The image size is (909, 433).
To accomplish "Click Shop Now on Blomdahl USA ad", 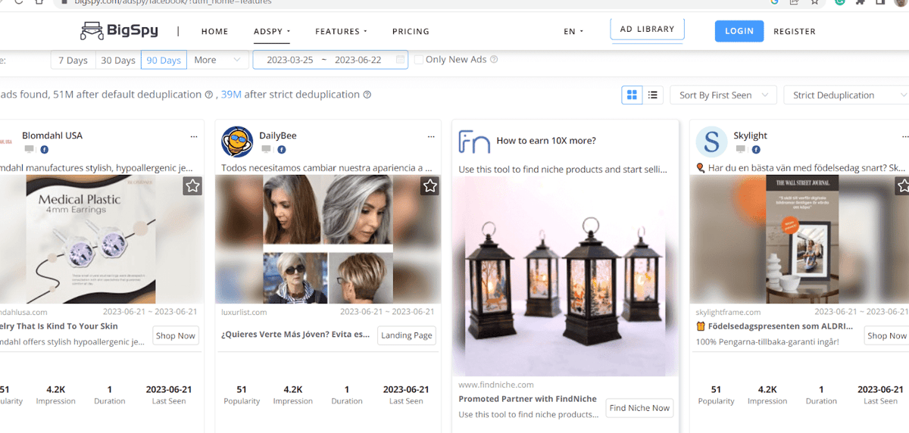I will coord(176,335).
